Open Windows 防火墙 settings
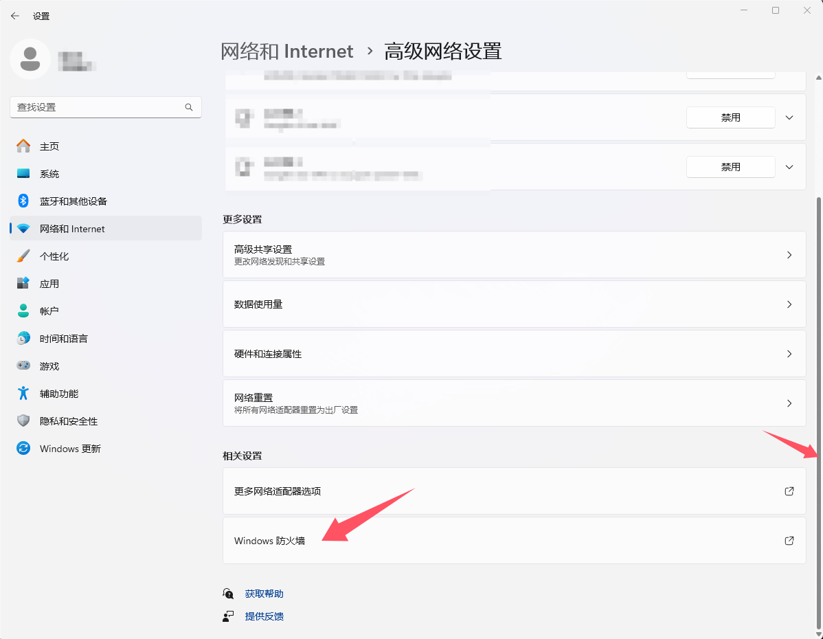 tap(515, 540)
